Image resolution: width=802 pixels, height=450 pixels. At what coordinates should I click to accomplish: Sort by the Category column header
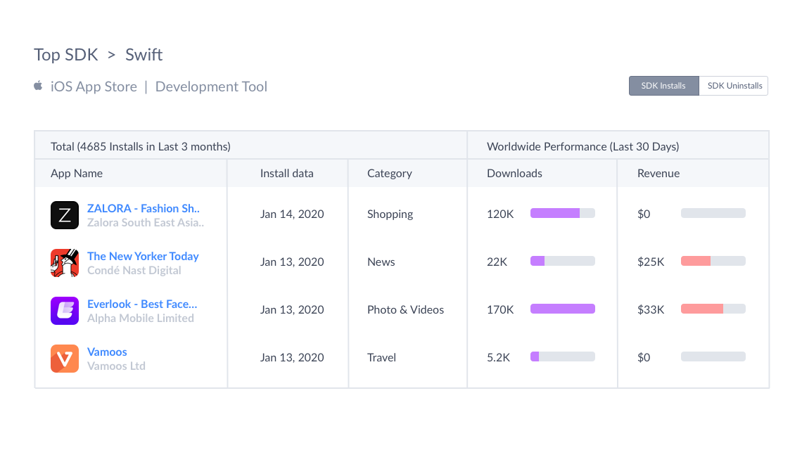pyautogui.click(x=389, y=173)
